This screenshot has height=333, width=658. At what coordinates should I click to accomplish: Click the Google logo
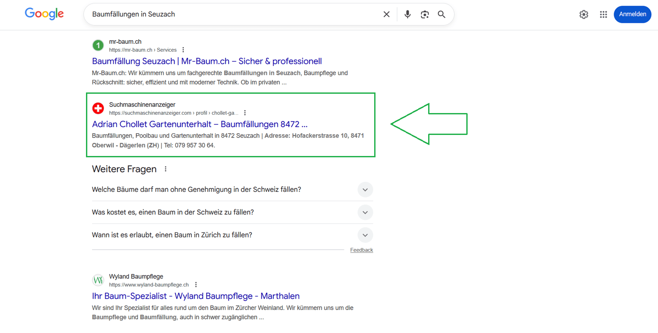44,14
